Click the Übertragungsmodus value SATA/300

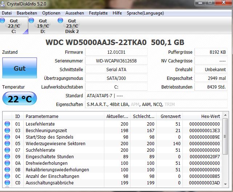click(x=116, y=78)
